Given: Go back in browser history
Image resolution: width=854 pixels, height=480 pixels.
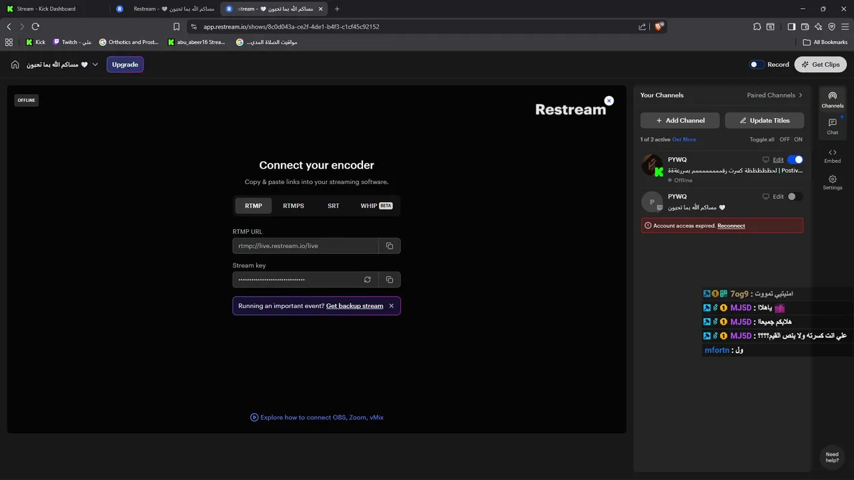Looking at the screenshot, I should point(9,27).
